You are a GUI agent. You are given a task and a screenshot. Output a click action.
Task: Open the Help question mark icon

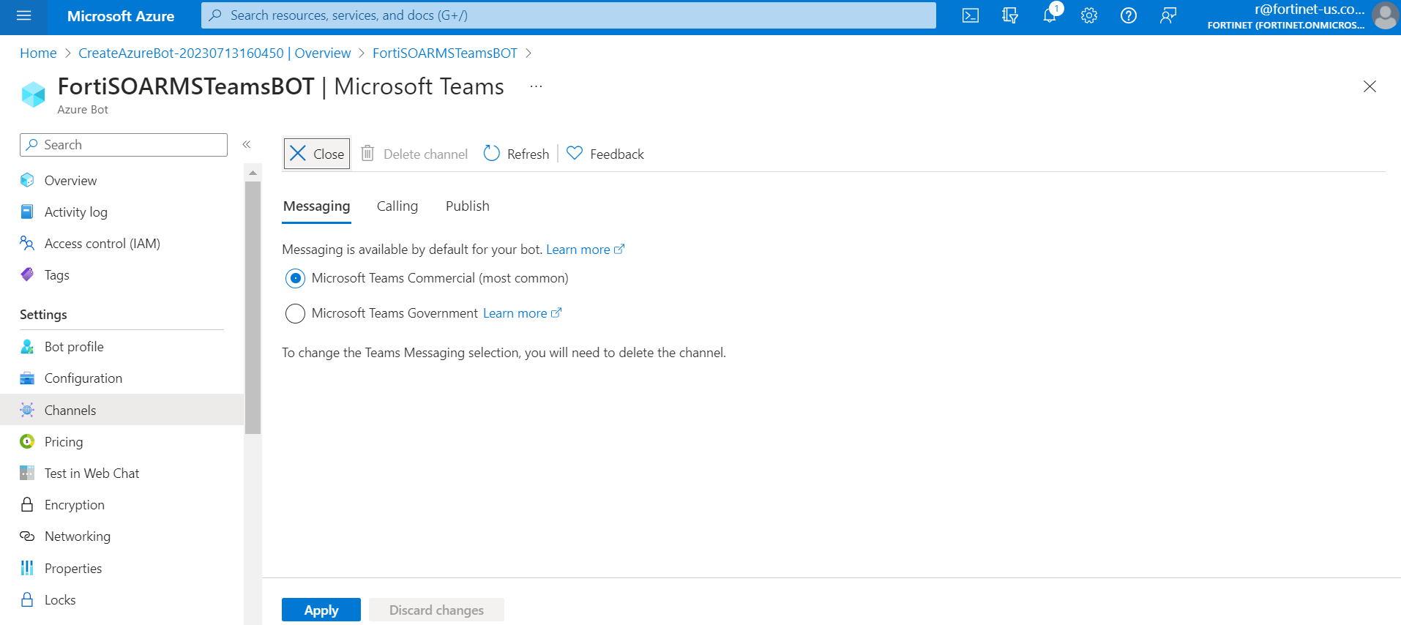point(1129,15)
